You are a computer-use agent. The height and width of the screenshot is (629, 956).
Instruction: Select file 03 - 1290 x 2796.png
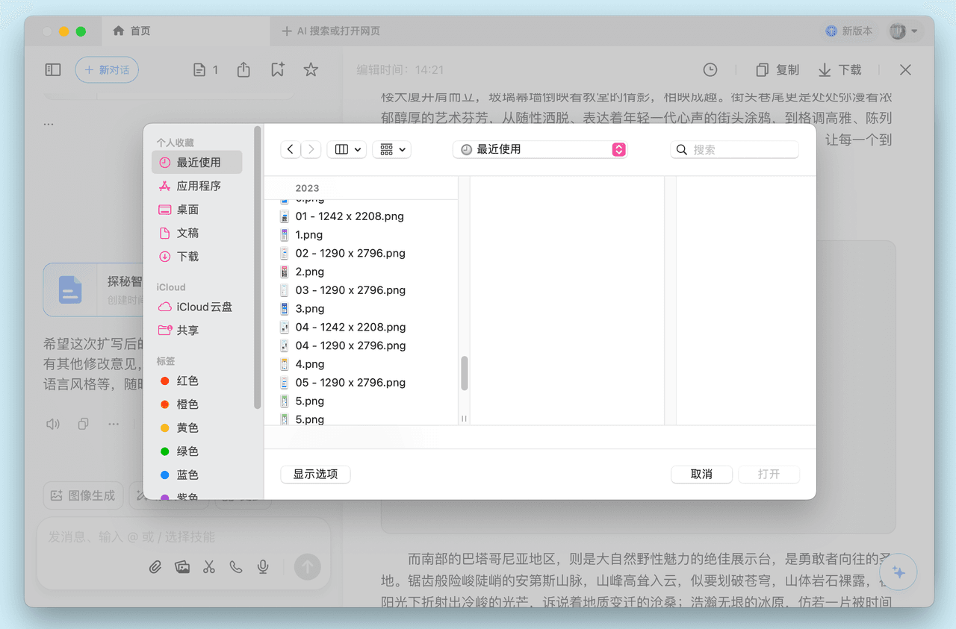coord(350,290)
